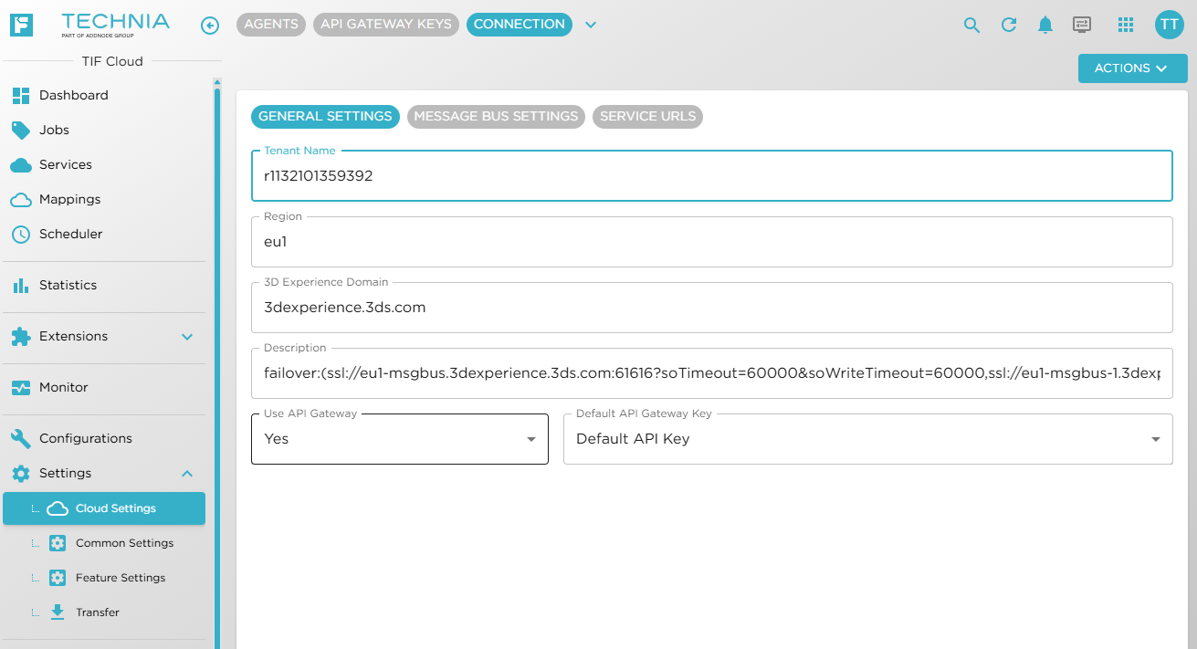Screen dimensions: 1197x649
Task: Open the messages console icon
Action: (1082, 25)
